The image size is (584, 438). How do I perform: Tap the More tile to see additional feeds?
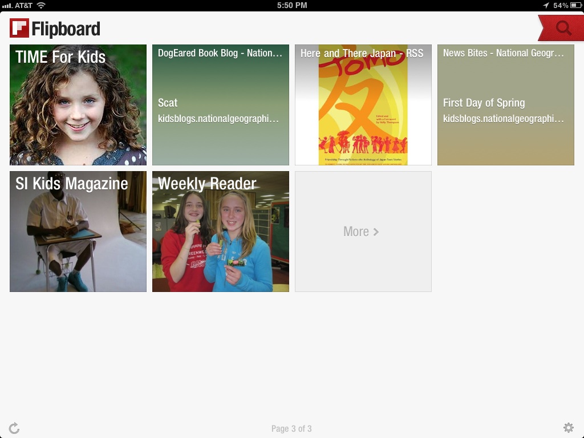click(x=363, y=232)
